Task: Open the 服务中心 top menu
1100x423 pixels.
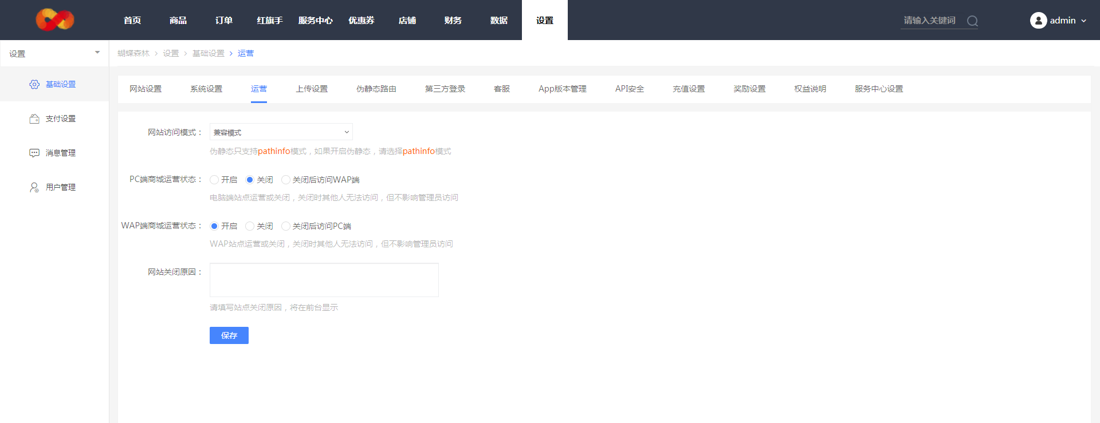Action: pos(316,21)
